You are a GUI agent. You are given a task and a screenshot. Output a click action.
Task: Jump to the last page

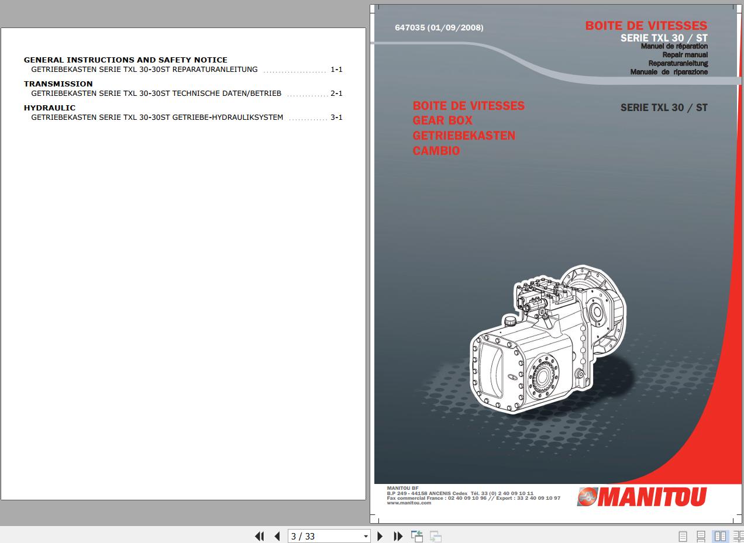pyautogui.click(x=398, y=536)
